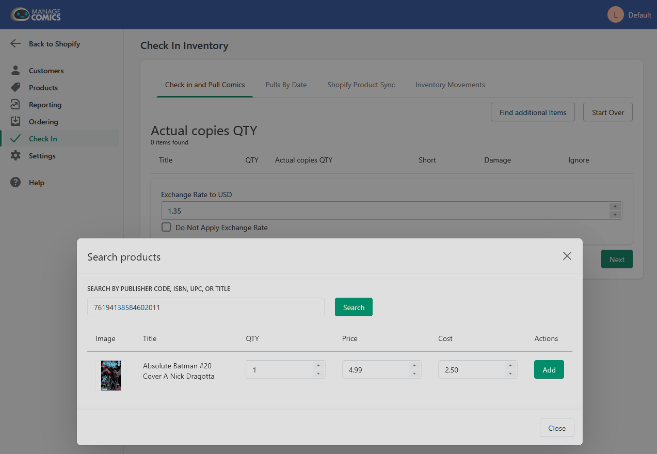Open Help in the sidebar

pyautogui.click(x=37, y=183)
